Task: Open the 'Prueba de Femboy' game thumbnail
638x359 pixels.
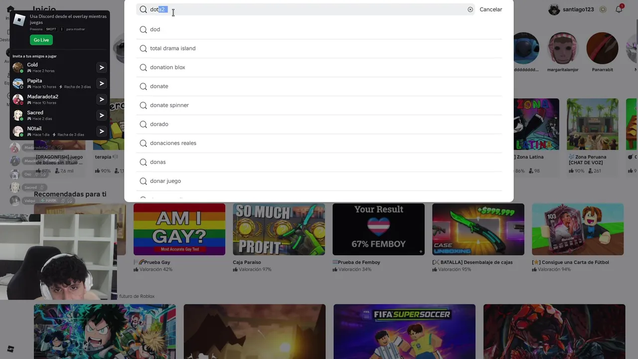Action: (x=378, y=229)
